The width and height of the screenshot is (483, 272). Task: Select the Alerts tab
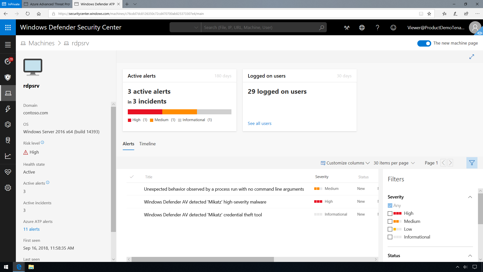[128, 144]
